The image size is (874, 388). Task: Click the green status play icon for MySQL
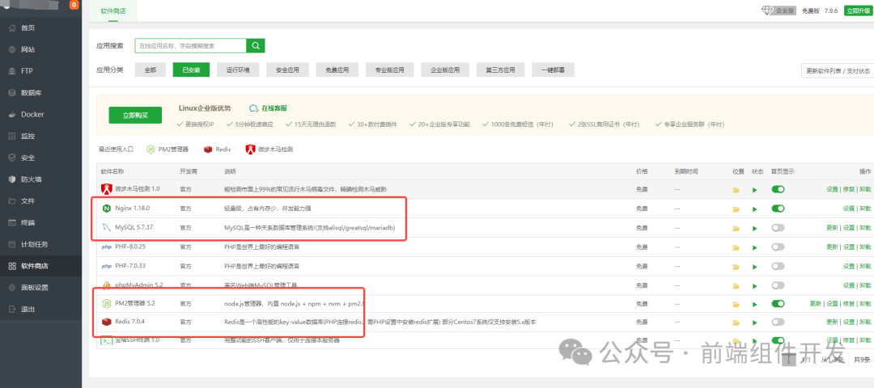pos(755,228)
